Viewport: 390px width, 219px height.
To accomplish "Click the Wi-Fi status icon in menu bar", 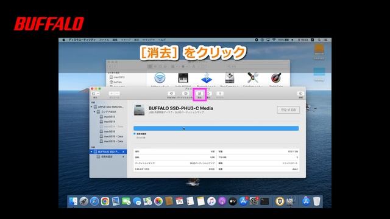I will pyautogui.click(x=274, y=40).
